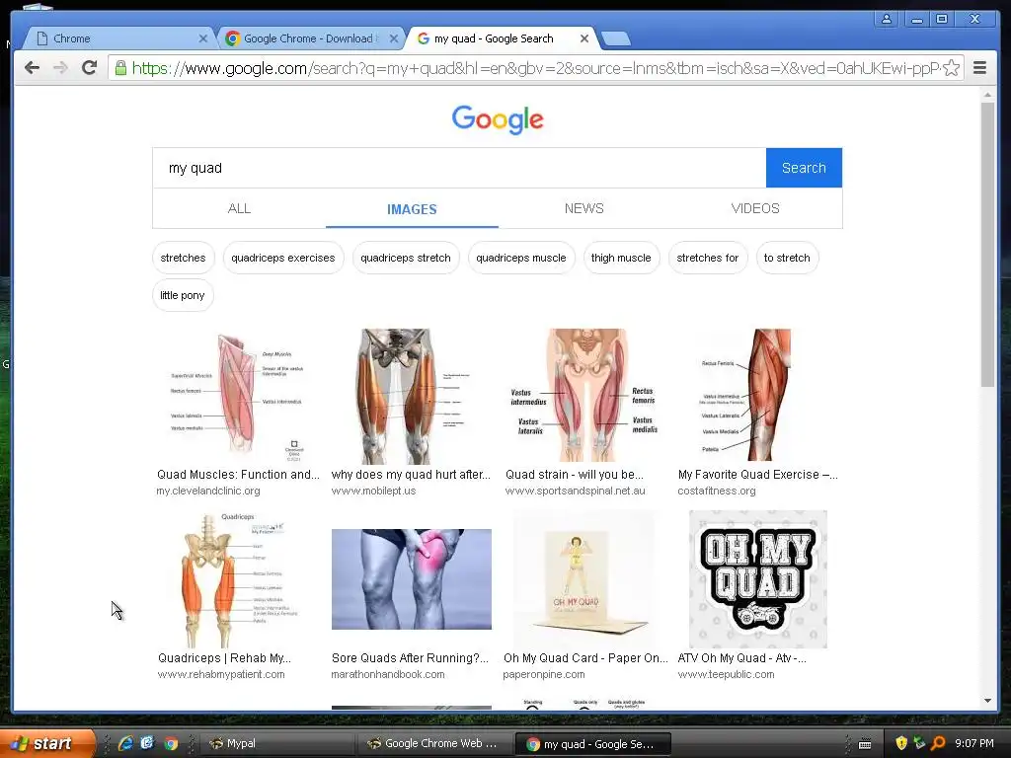Open the 'Quad strain' anatomy image
Screen dimensions: 1011x758
(584, 395)
